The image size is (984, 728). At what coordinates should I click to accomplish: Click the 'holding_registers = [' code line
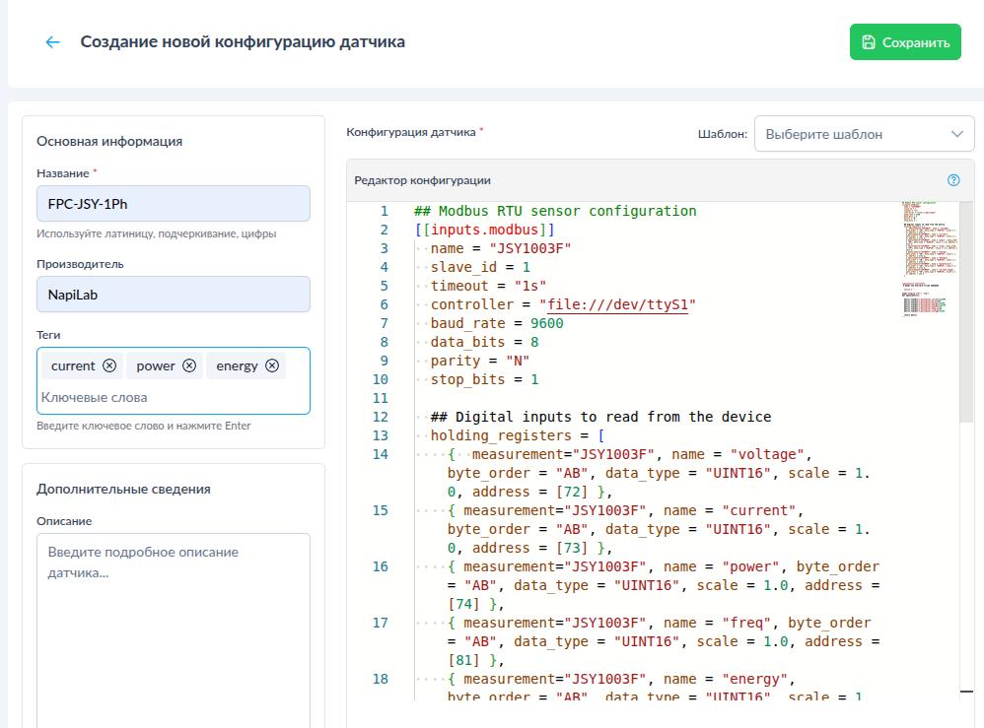coord(517,435)
